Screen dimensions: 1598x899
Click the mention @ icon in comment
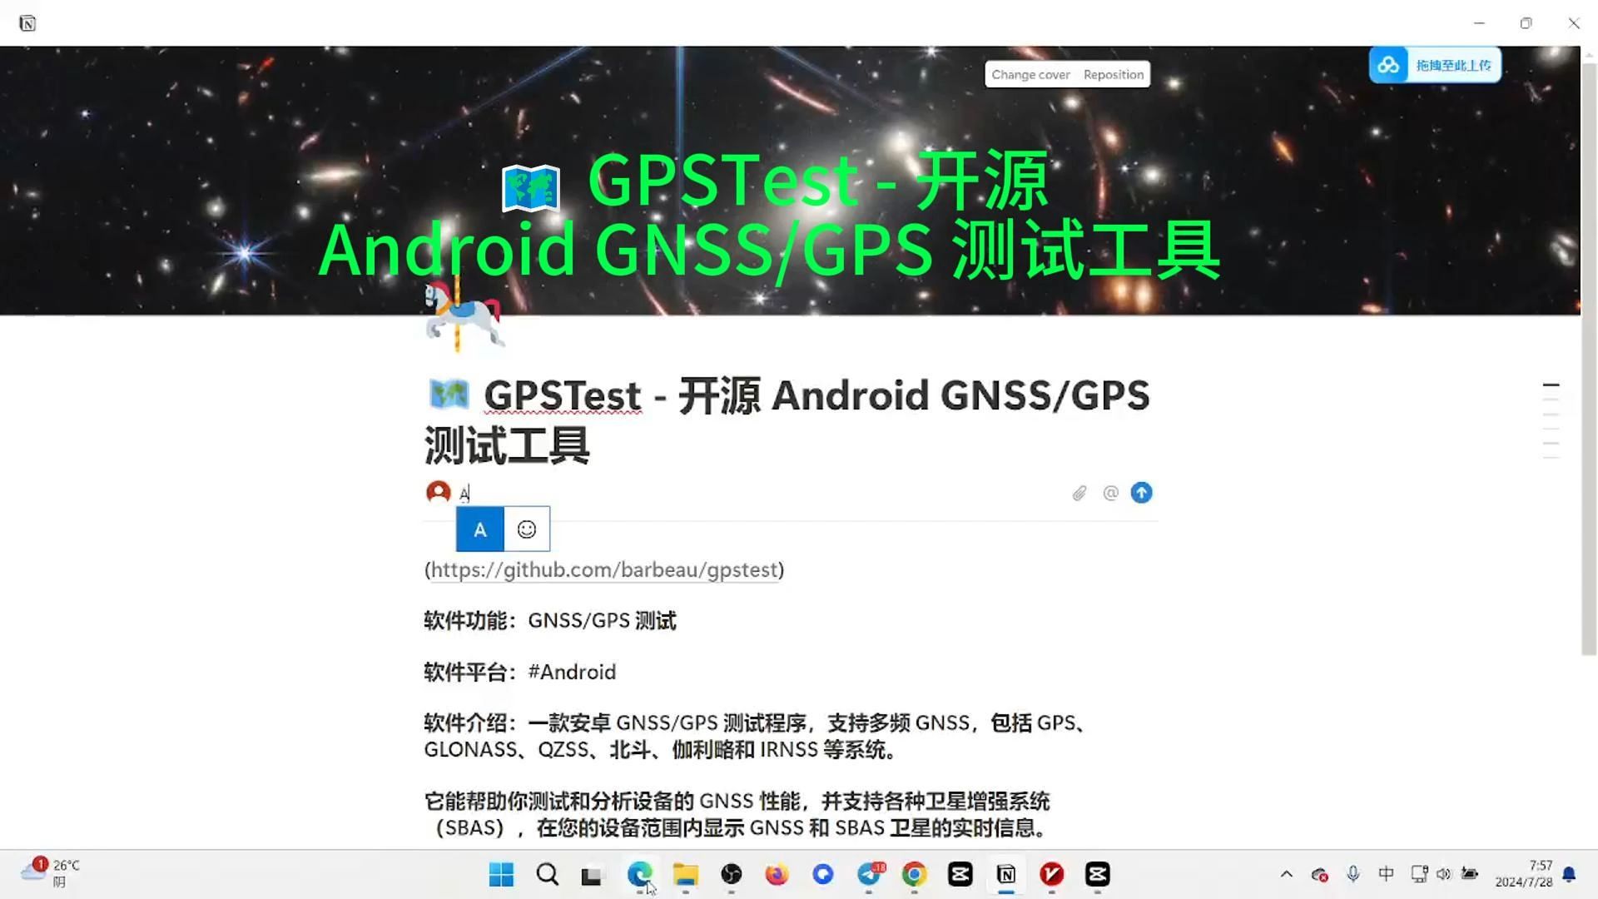[1110, 494]
